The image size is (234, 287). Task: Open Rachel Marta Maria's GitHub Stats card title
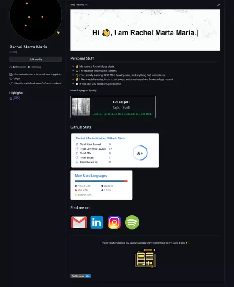click(100, 139)
